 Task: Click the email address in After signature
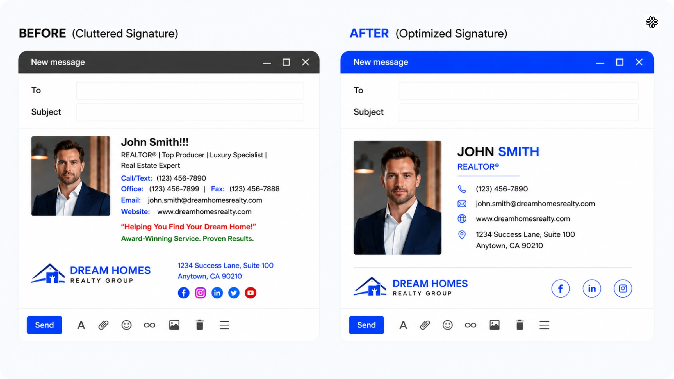click(535, 204)
